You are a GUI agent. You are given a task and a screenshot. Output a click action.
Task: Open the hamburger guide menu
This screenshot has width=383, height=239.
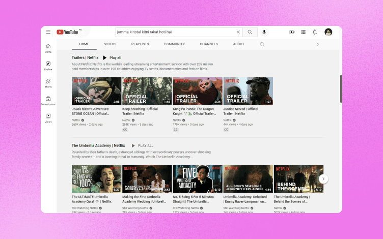(x=48, y=32)
